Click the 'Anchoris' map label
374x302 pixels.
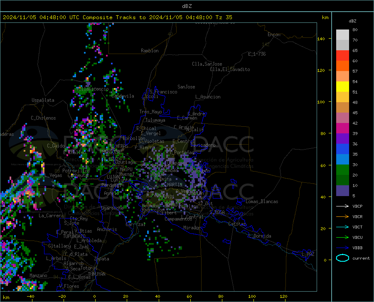pyautogui.click(x=107, y=229)
